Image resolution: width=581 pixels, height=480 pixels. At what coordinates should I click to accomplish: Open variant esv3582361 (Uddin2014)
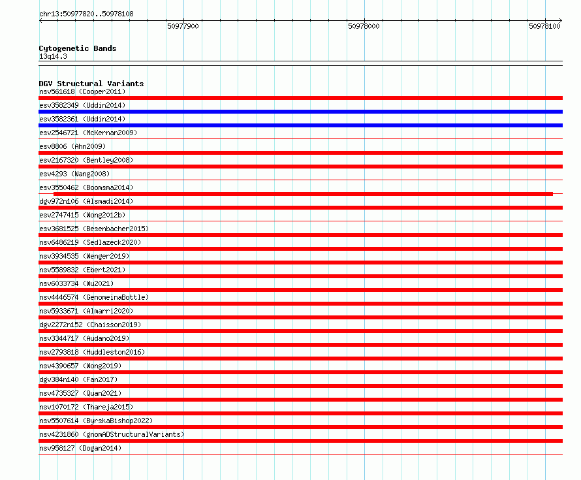[82, 119]
